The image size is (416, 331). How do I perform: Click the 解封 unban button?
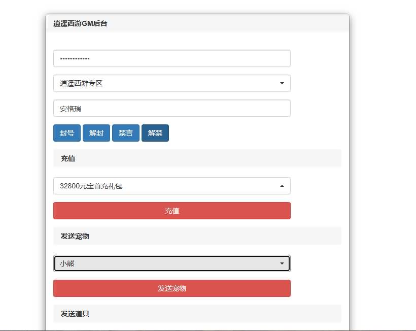(x=96, y=133)
